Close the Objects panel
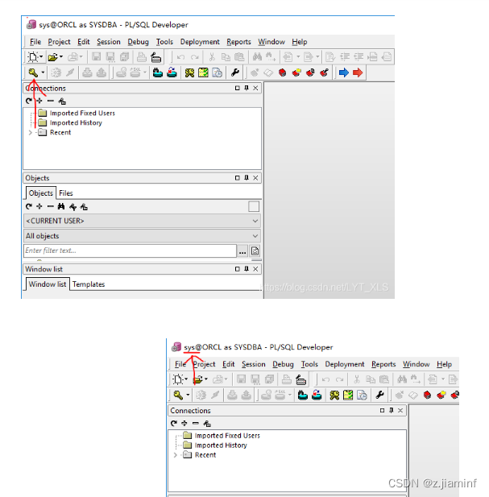 255,177
